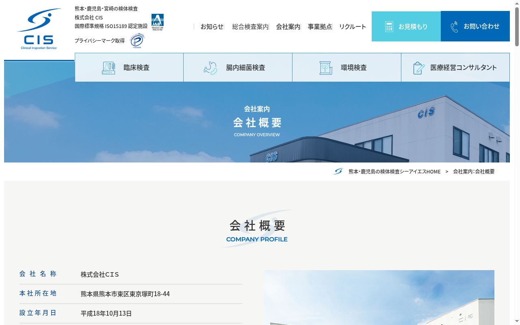Click the 熊本・鹿児島の検体検査シーアイエスHOME breadcrumb link

coord(394,171)
